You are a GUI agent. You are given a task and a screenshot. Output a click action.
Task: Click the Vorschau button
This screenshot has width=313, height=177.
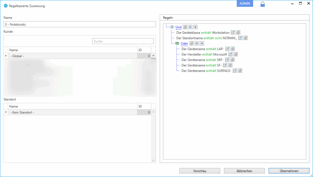(x=200, y=171)
